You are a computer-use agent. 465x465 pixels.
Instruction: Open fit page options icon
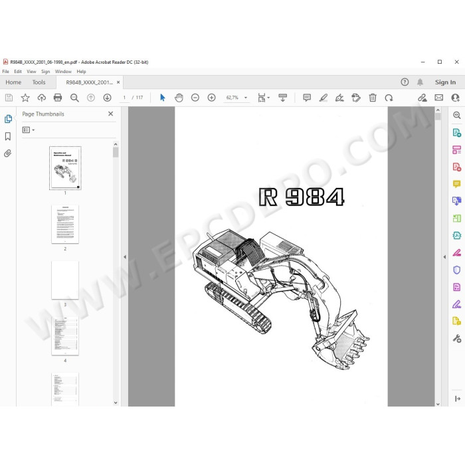click(263, 98)
